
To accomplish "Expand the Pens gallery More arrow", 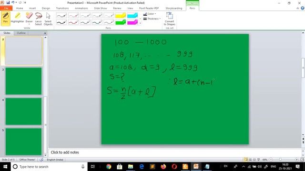I will 141,23.
